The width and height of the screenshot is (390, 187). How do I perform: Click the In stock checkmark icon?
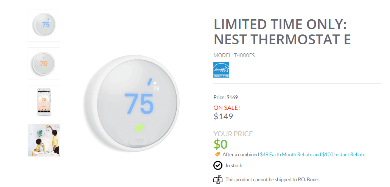click(x=218, y=165)
